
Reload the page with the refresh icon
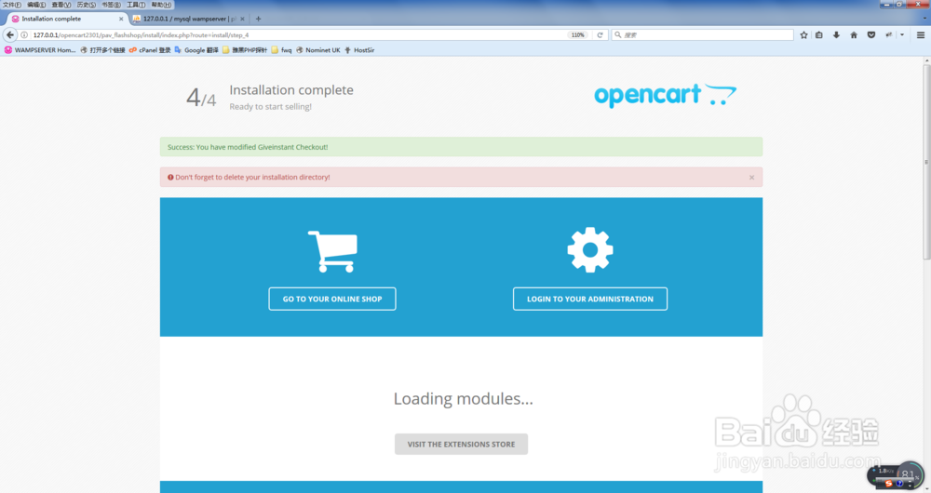point(600,35)
